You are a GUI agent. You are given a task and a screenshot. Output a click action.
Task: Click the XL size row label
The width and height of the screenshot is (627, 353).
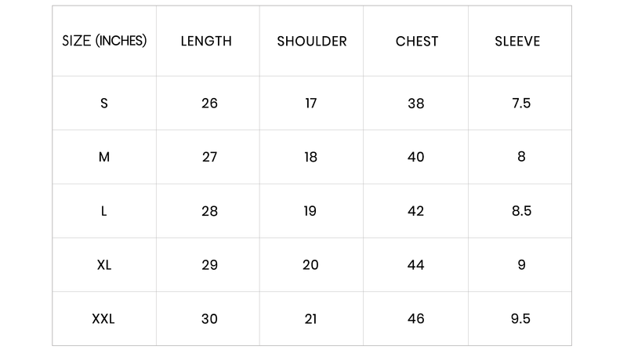104,265
